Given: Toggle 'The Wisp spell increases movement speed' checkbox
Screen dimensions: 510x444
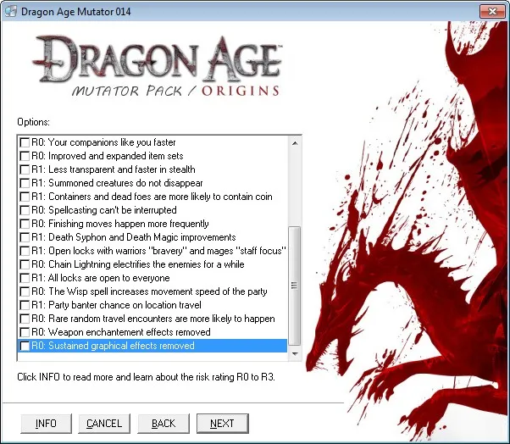Looking at the screenshot, I should click(25, 291).
